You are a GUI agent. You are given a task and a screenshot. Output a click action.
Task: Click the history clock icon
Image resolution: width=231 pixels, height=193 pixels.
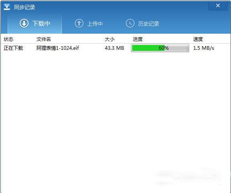click(130, 23)
